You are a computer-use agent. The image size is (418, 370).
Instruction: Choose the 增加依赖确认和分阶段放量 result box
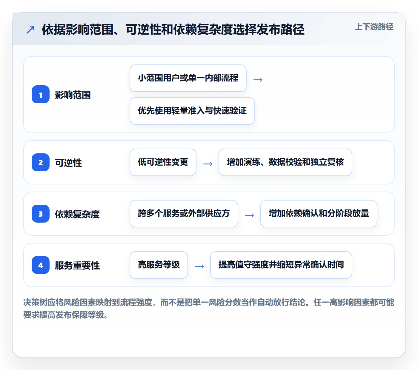coord(319,214)
